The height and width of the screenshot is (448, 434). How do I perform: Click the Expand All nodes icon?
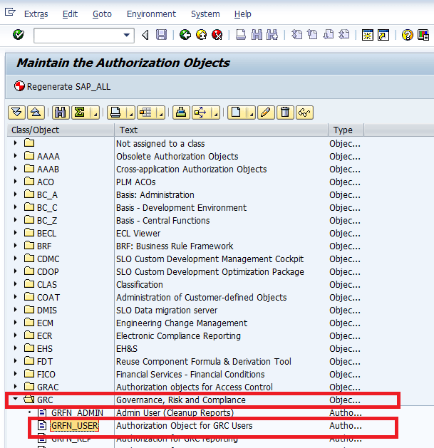coord(17,113)
